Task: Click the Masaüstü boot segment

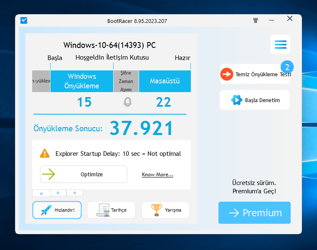Action: coord(165,81)
